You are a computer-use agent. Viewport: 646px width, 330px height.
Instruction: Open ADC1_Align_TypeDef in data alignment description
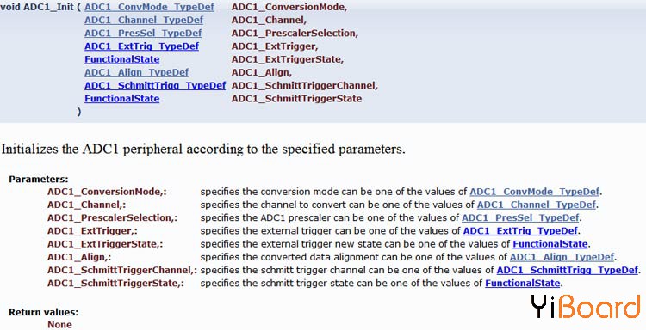point(562,257)
